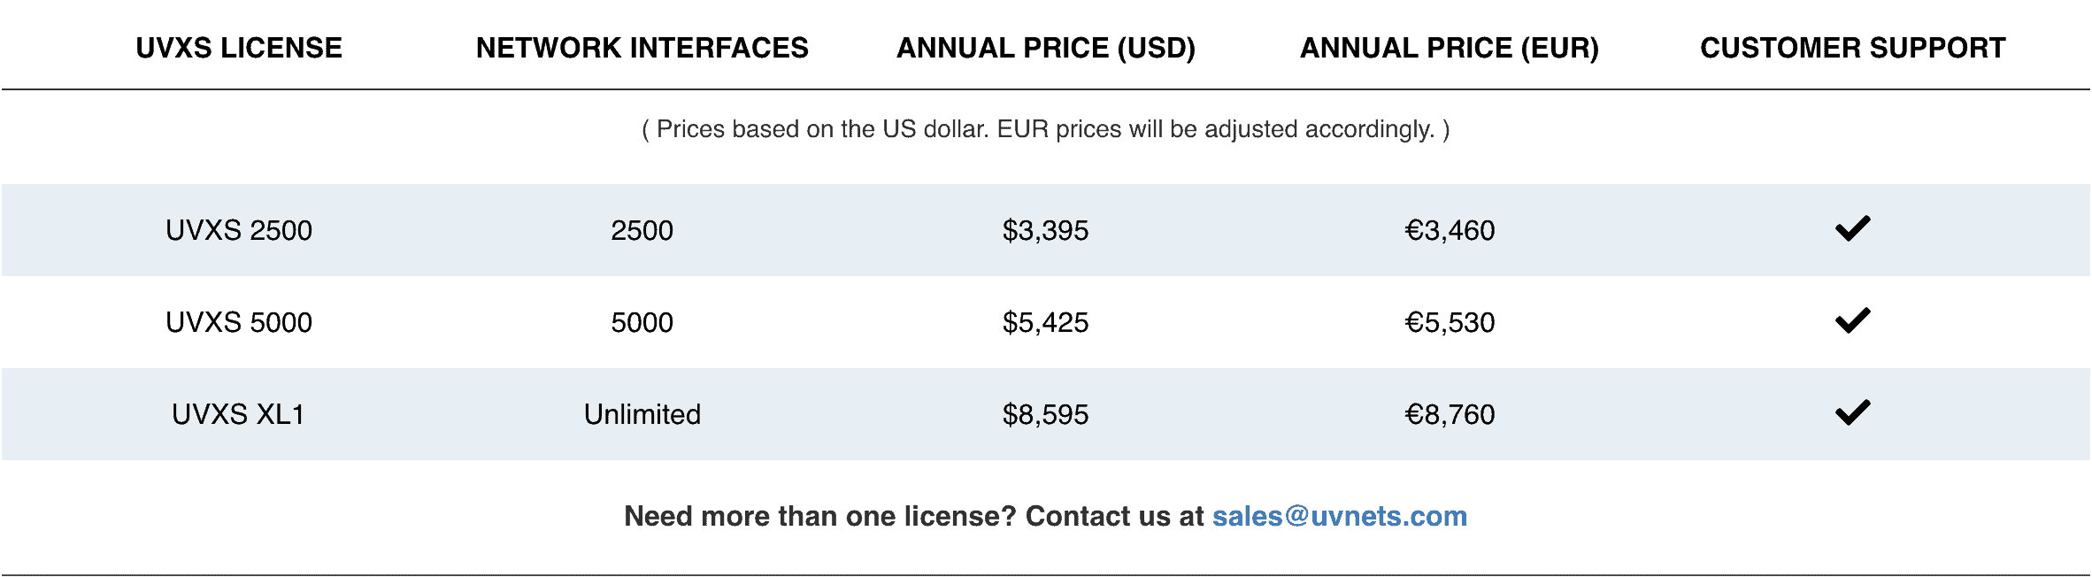Select the CUSTOMER SUPPORT column header
The width and height of the screenshot is (2092, 577).
coord(1852,48)
